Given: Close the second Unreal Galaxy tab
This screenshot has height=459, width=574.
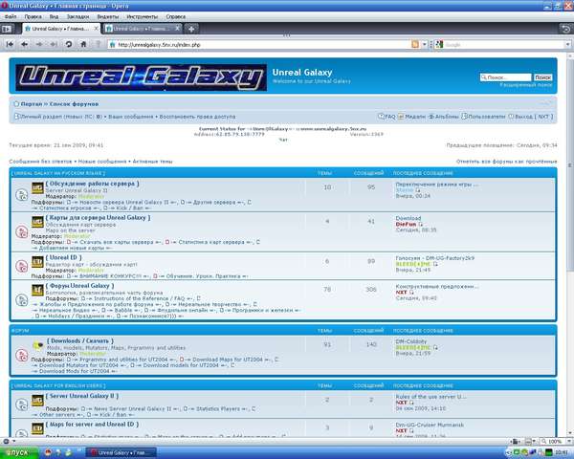Looking at the screenshot, I should pyautogui.click(x=177, y=28).
